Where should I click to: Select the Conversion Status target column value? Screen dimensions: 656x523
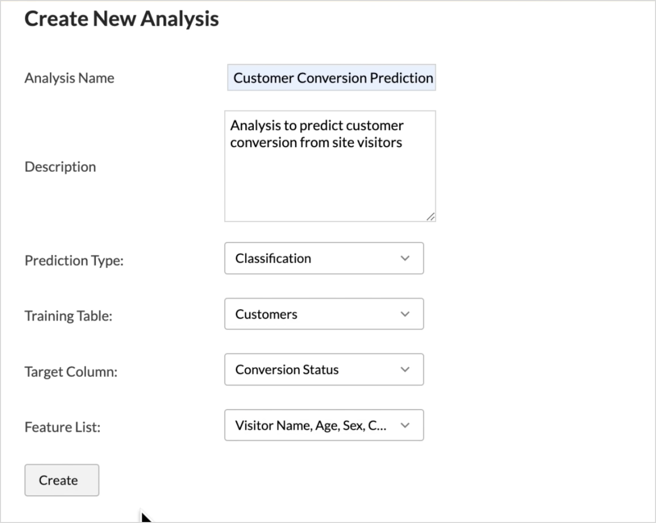[287, 369]
